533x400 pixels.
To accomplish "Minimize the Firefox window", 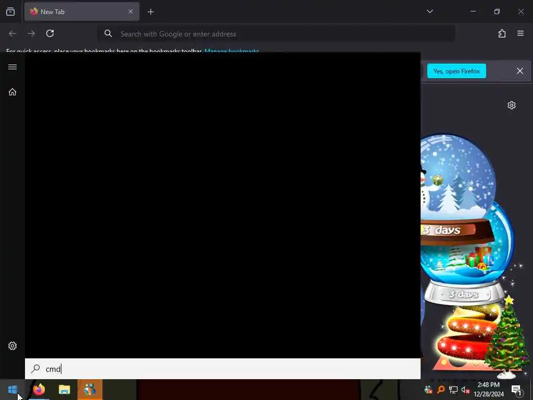I will point(473,11).
